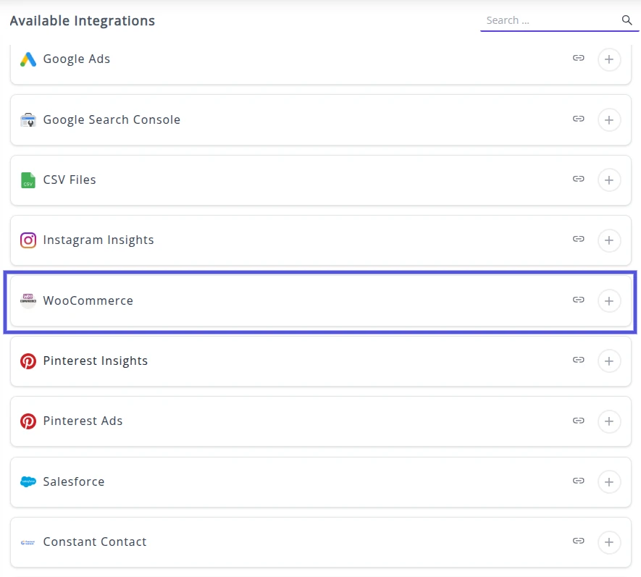The width and height of the screenshot is (641, 577).
Task: Open the Google Ads integration row
Action: [x=77, y=59]
